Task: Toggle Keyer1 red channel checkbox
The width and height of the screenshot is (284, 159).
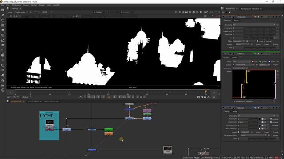Action: tap(253, 61)
